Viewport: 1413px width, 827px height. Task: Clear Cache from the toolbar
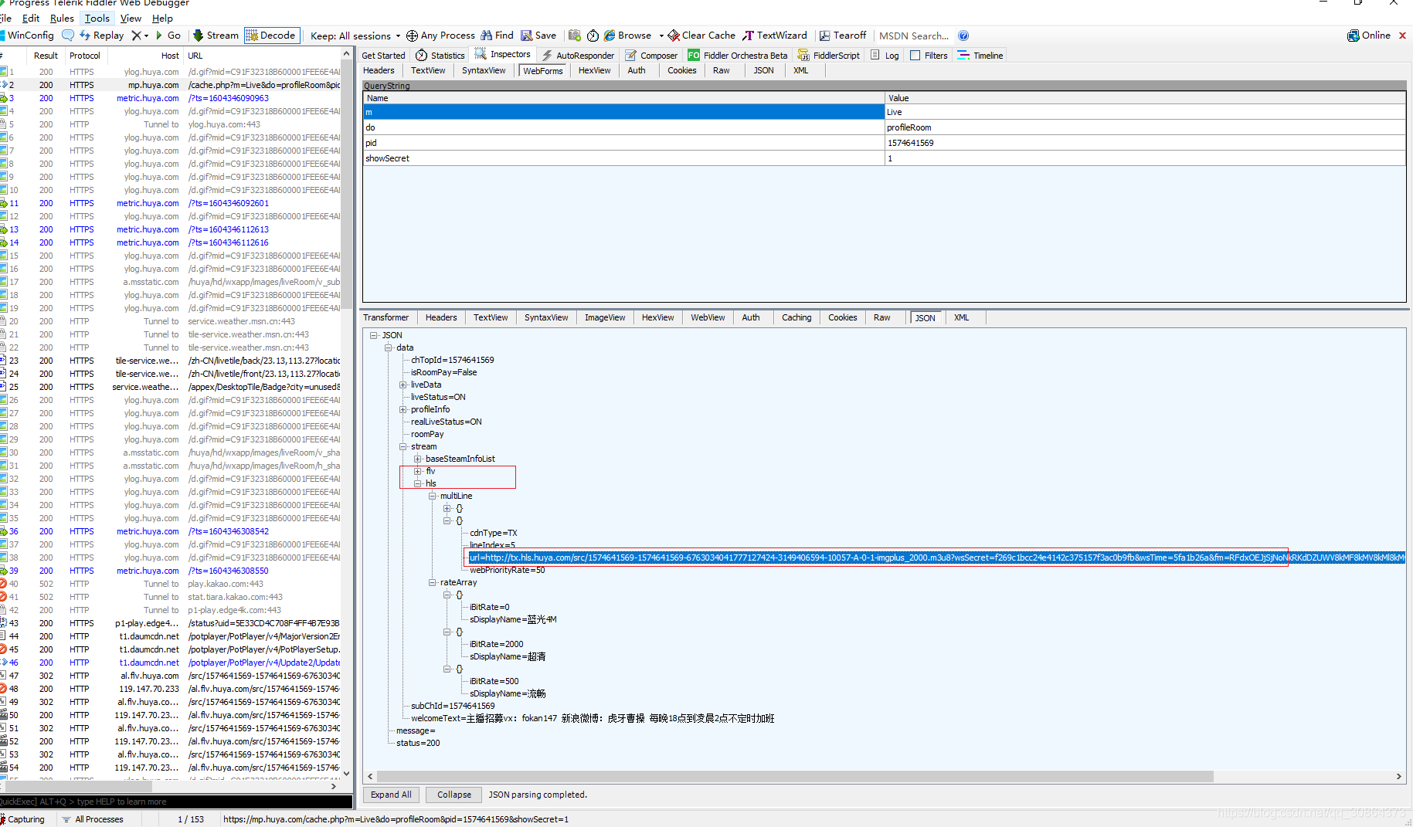point(701,36)
